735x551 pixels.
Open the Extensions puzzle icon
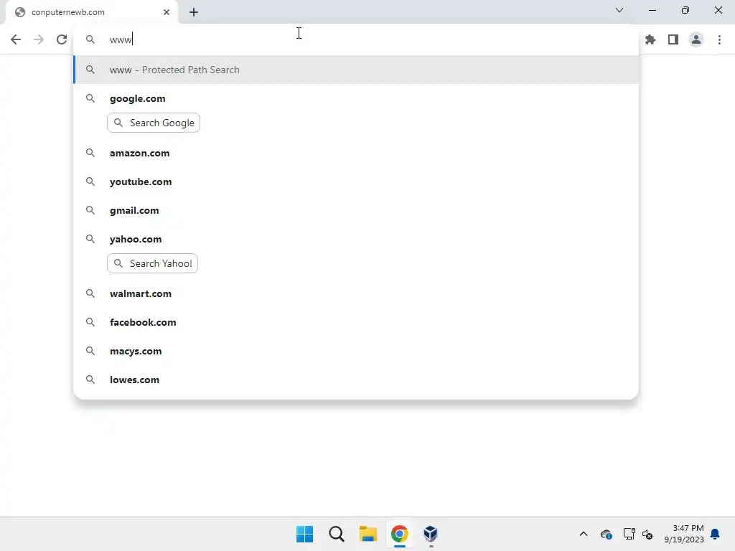click(650, 39)
